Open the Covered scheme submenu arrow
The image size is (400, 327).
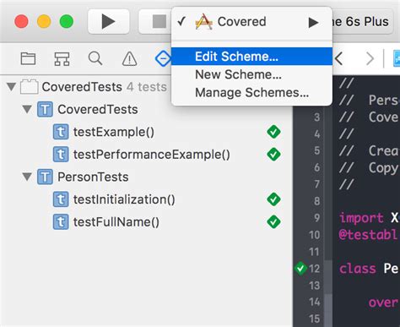(313, 23)
